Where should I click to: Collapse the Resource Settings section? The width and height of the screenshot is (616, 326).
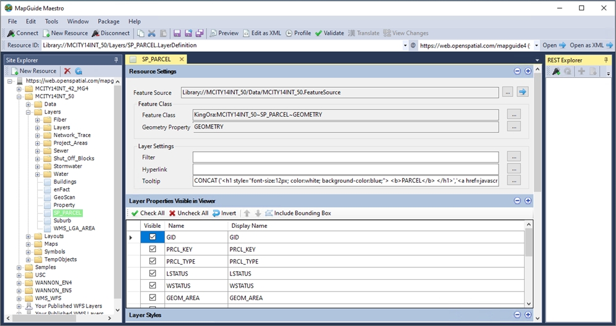pyautogui.click(x=517, y=72)
